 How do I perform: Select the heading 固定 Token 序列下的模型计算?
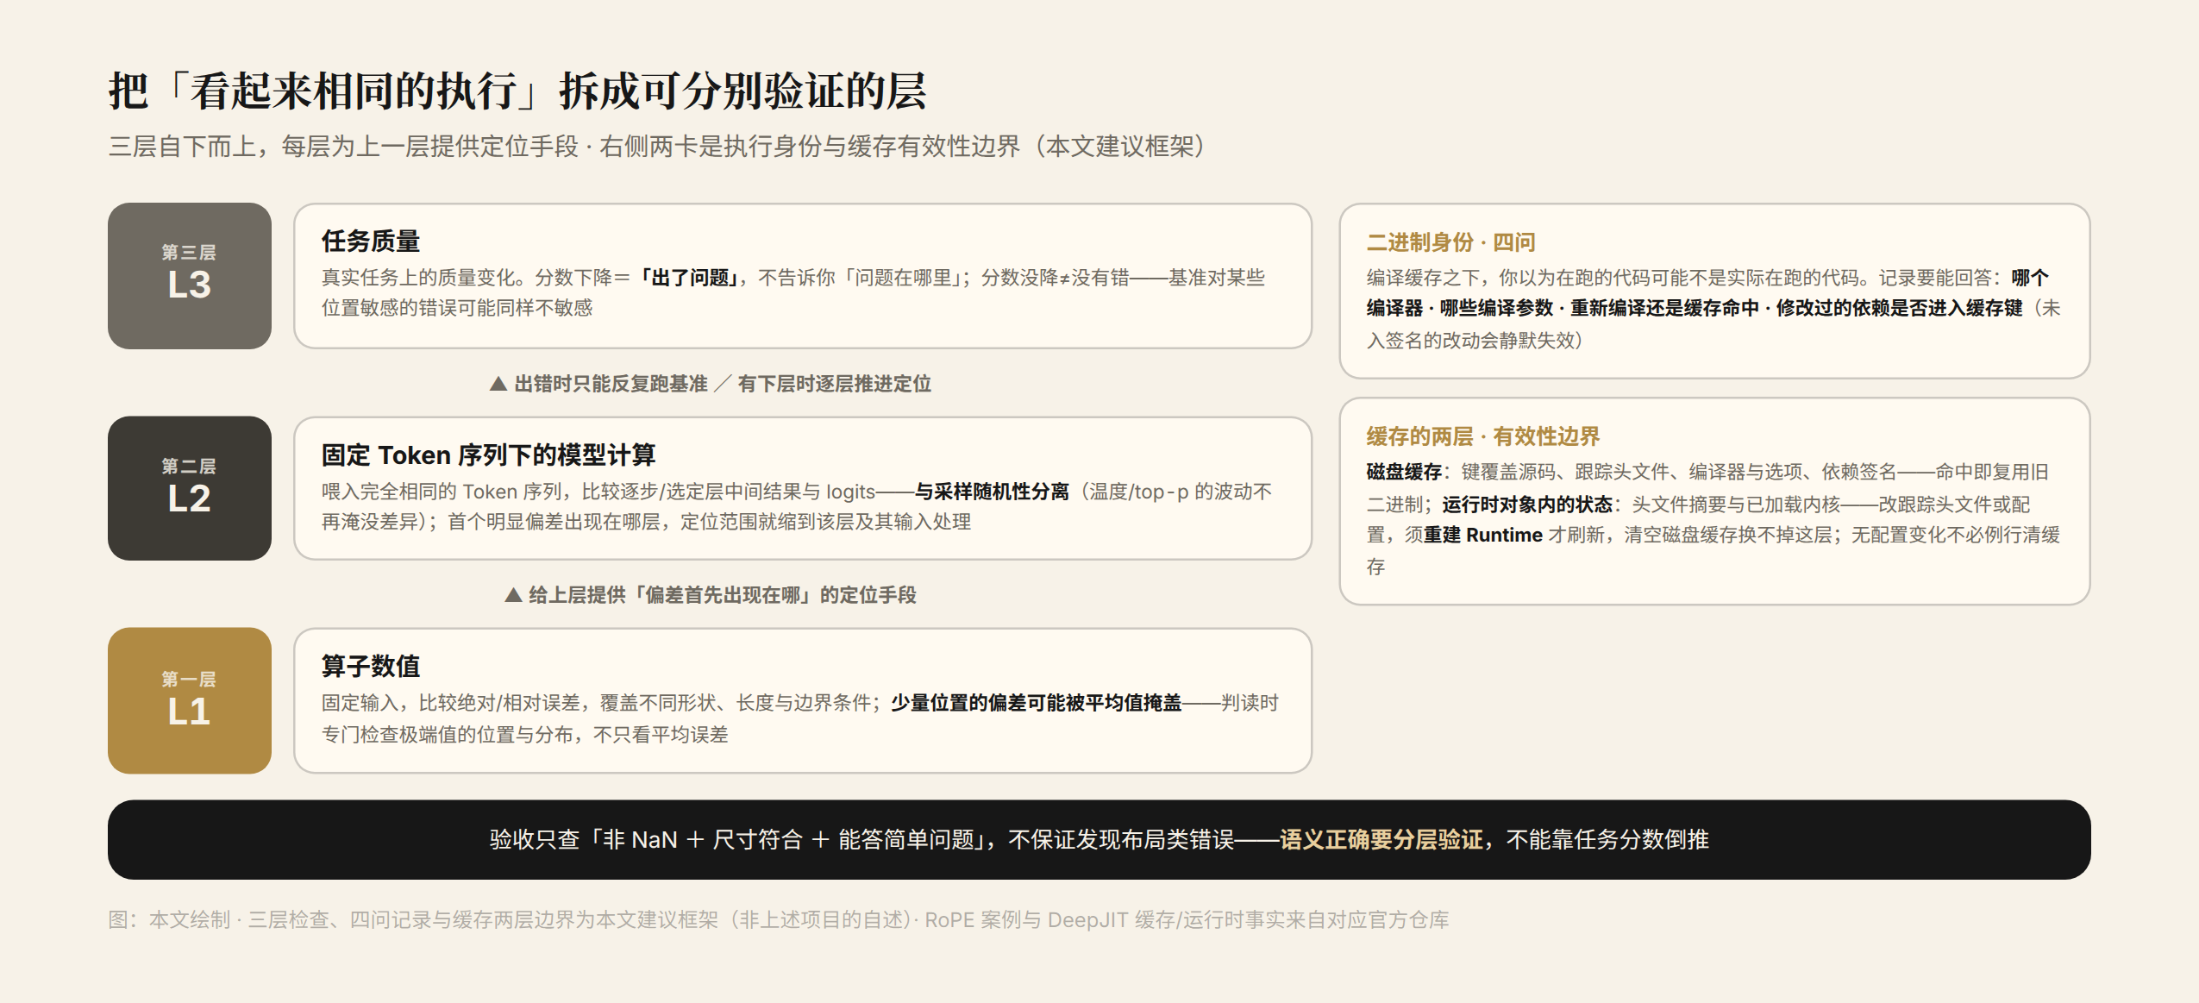pyautogui.click(x=488, y=454)
